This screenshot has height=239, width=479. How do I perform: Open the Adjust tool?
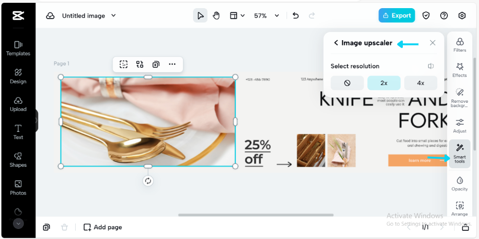point(460,126)
